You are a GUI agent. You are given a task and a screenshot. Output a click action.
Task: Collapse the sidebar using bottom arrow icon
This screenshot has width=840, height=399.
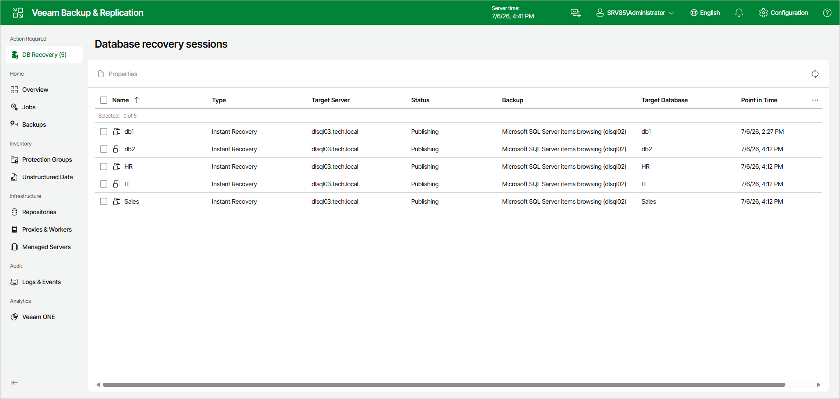coord(14,383)
